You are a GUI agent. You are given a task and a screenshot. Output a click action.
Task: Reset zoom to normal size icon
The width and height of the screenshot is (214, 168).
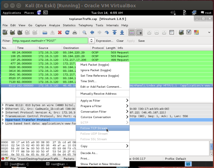click(164, 32)
